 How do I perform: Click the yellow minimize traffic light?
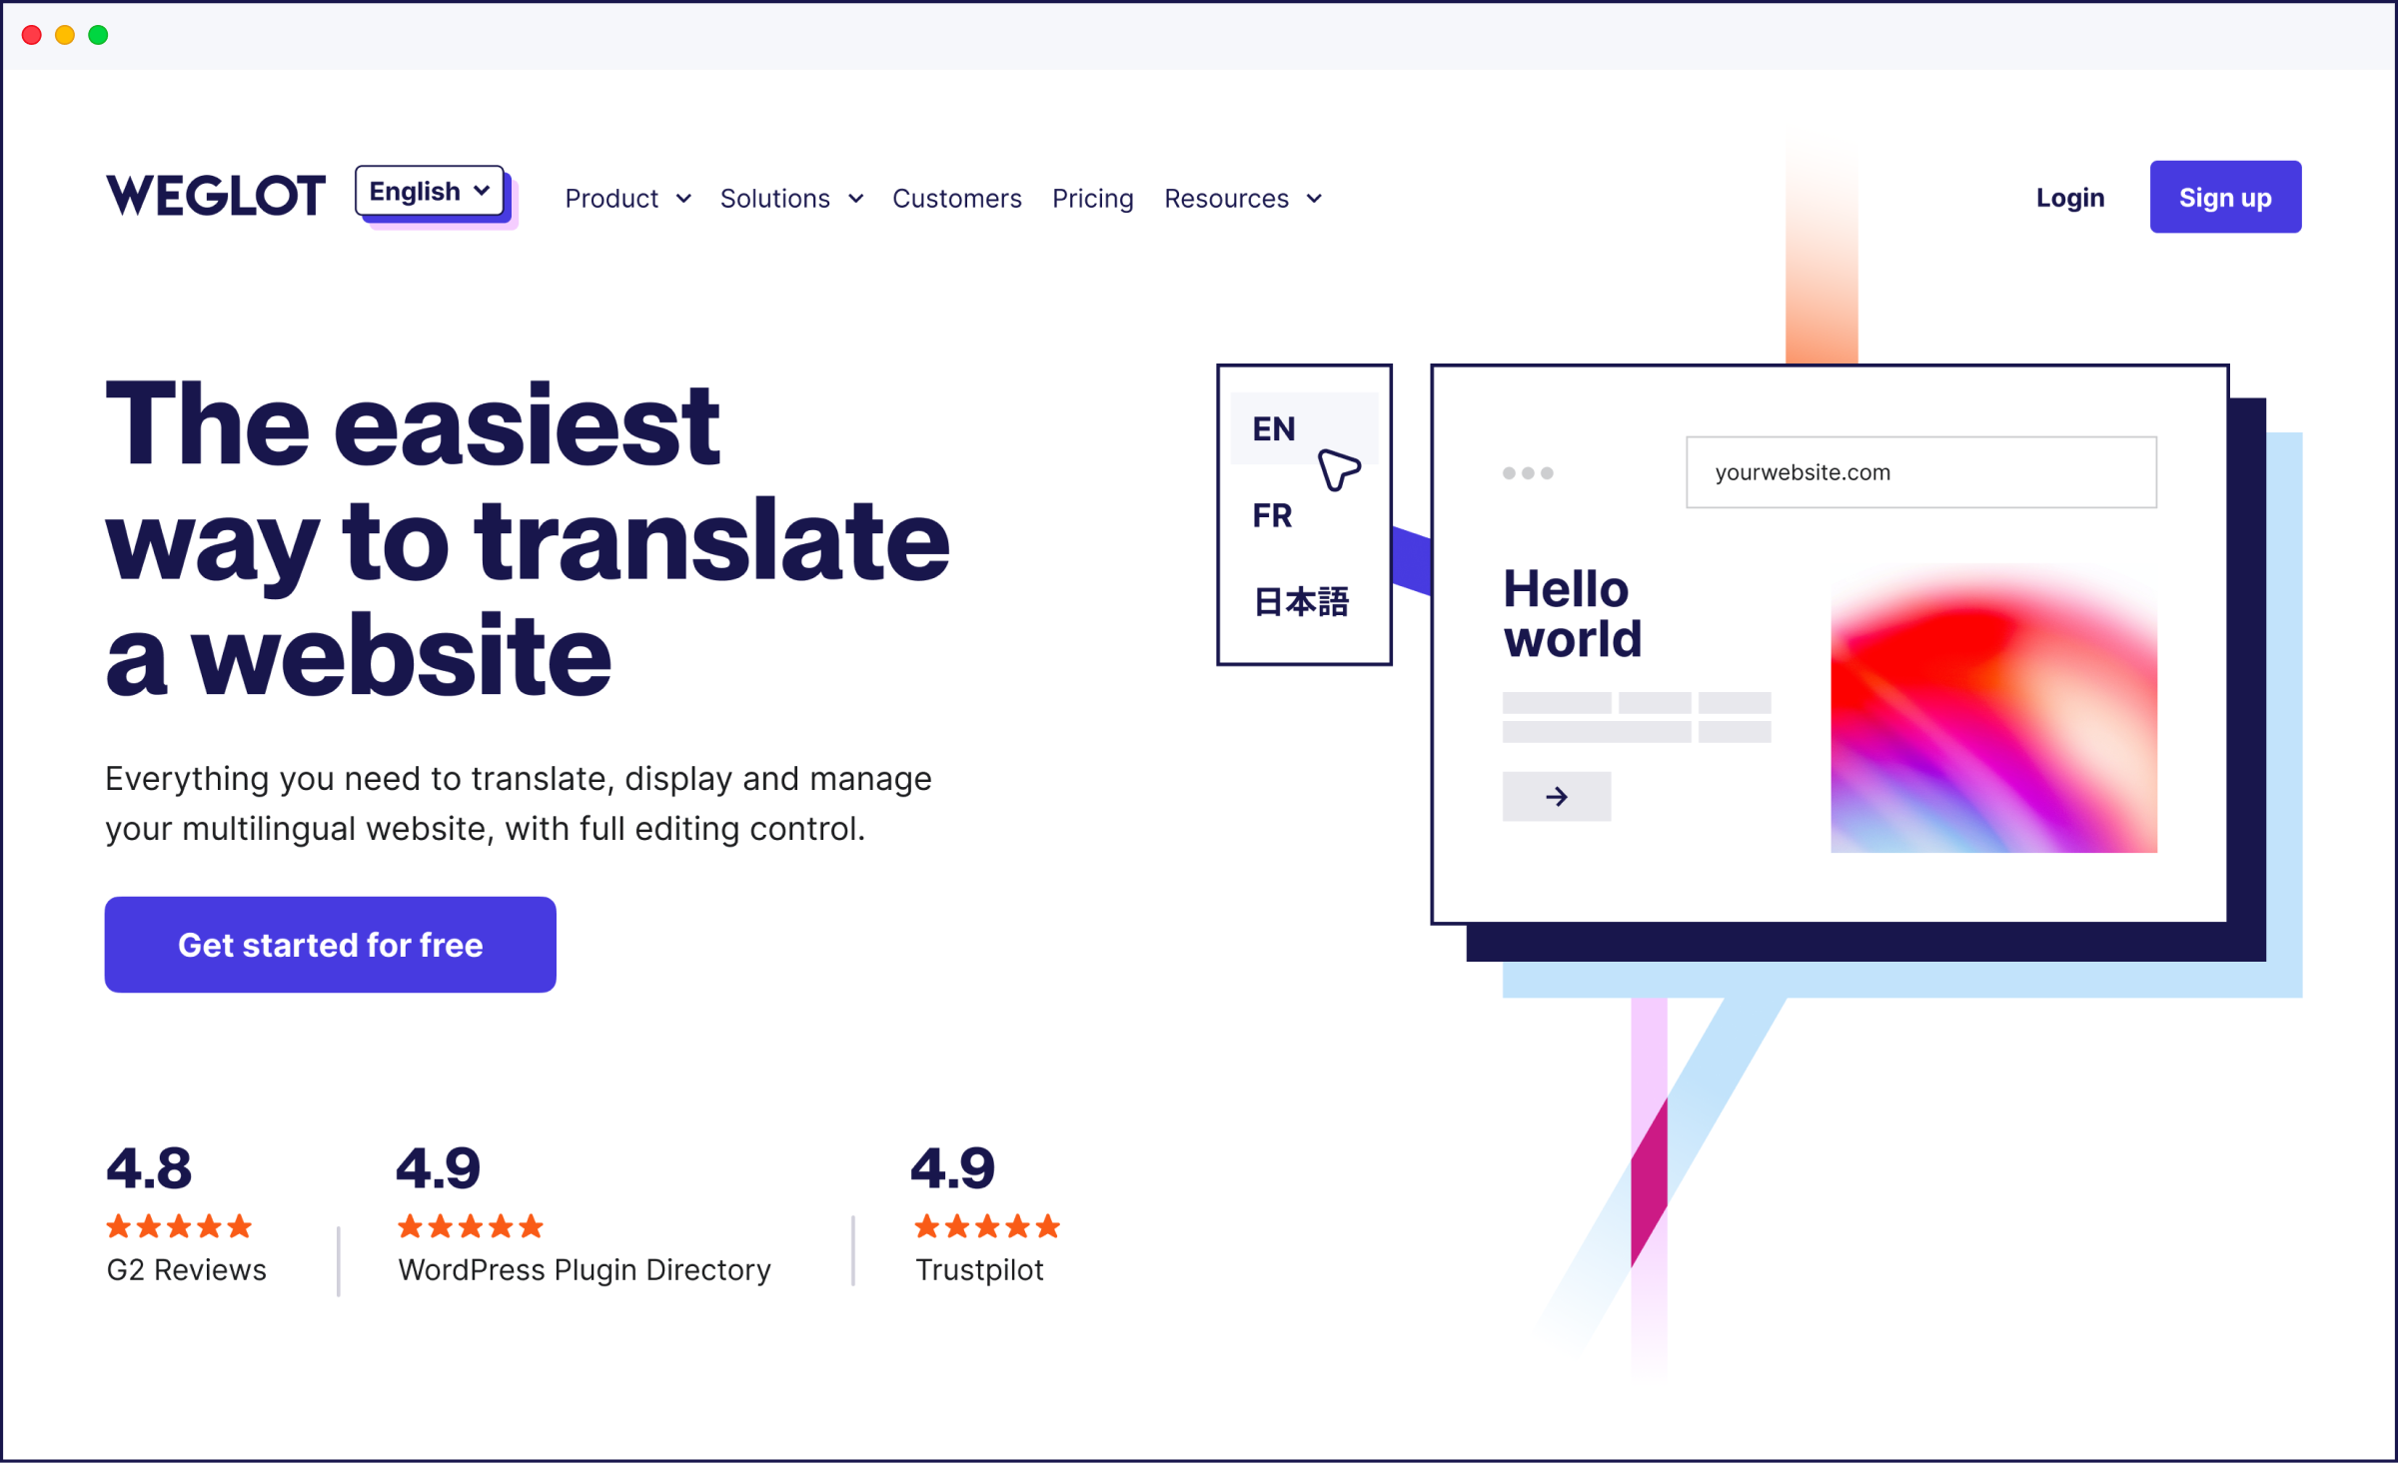(x=65, y=34)
